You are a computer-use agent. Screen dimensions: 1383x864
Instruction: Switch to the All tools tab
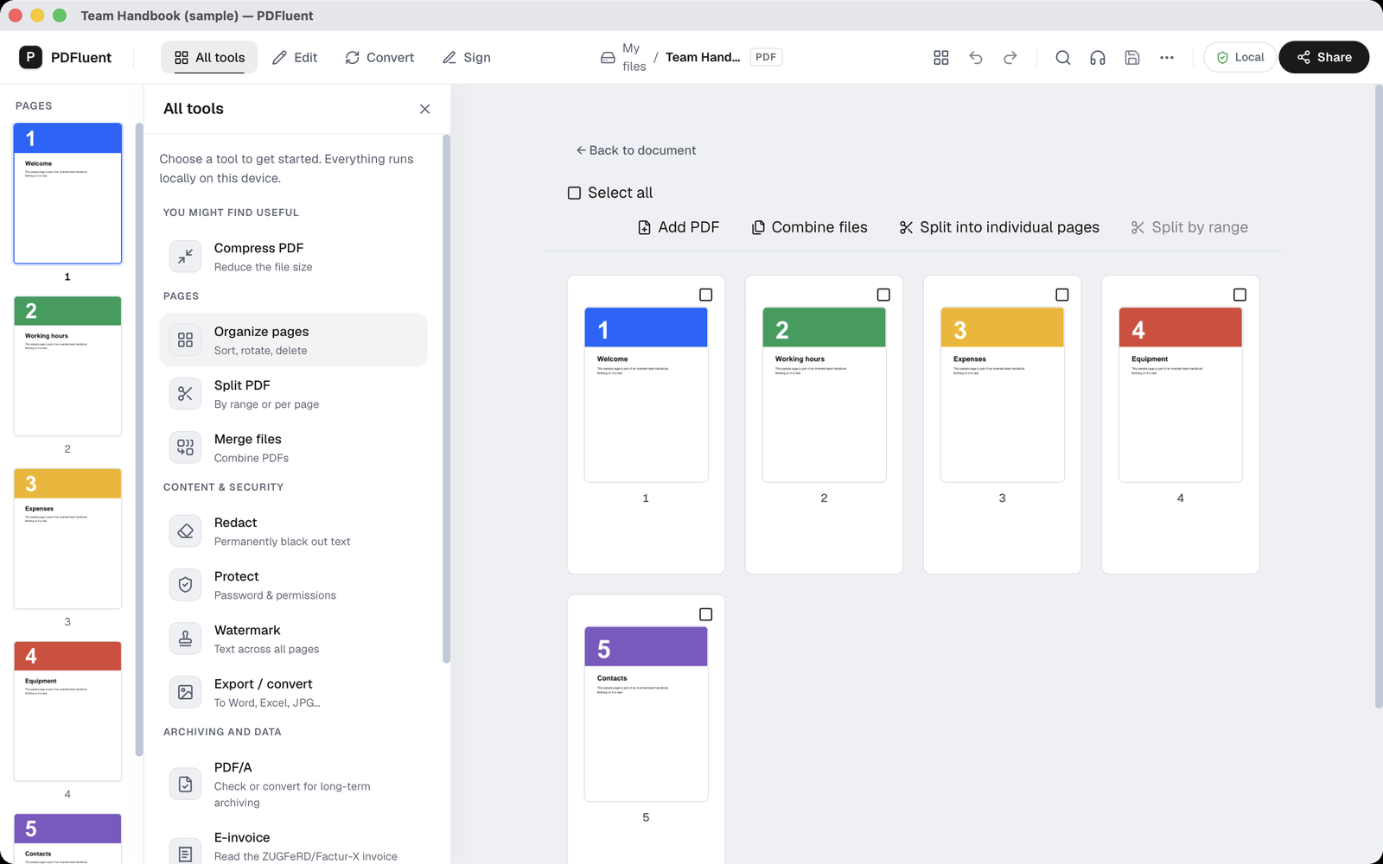tap(209, 57)
